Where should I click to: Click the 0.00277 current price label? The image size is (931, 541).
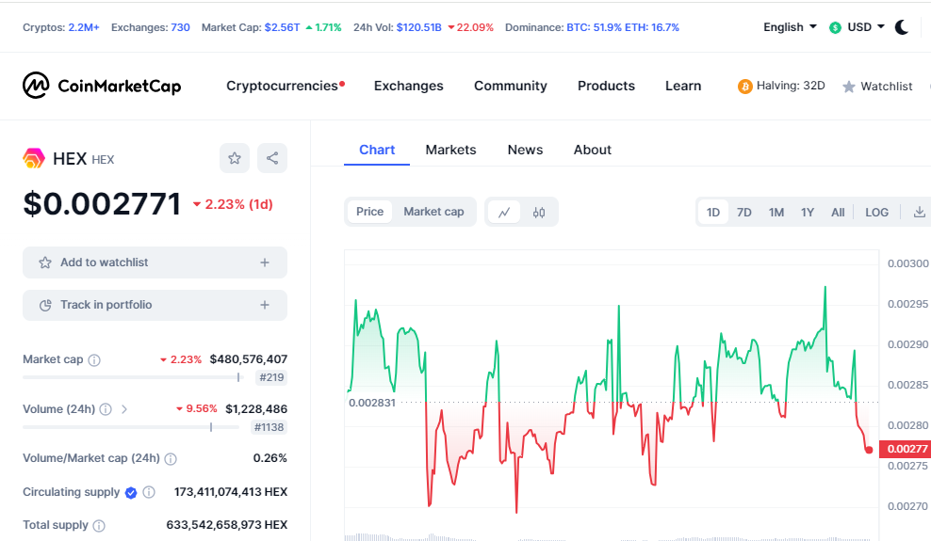tap(905, 449)
